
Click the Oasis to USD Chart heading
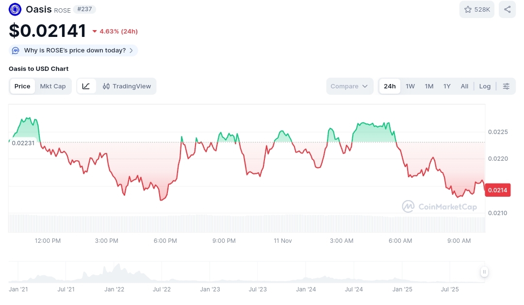(38, 69)
